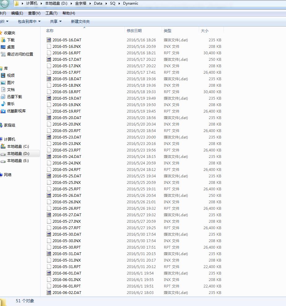Open the 音乐 library icon
Screen dimensions: 286x306
[3, 104]
